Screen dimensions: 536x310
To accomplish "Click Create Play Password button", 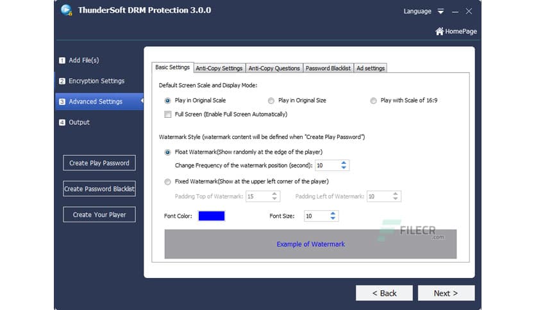I will 99,163.
